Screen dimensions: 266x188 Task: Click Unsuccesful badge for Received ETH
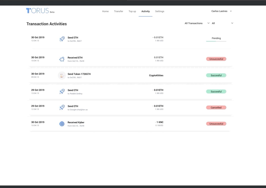pos(216,59)
